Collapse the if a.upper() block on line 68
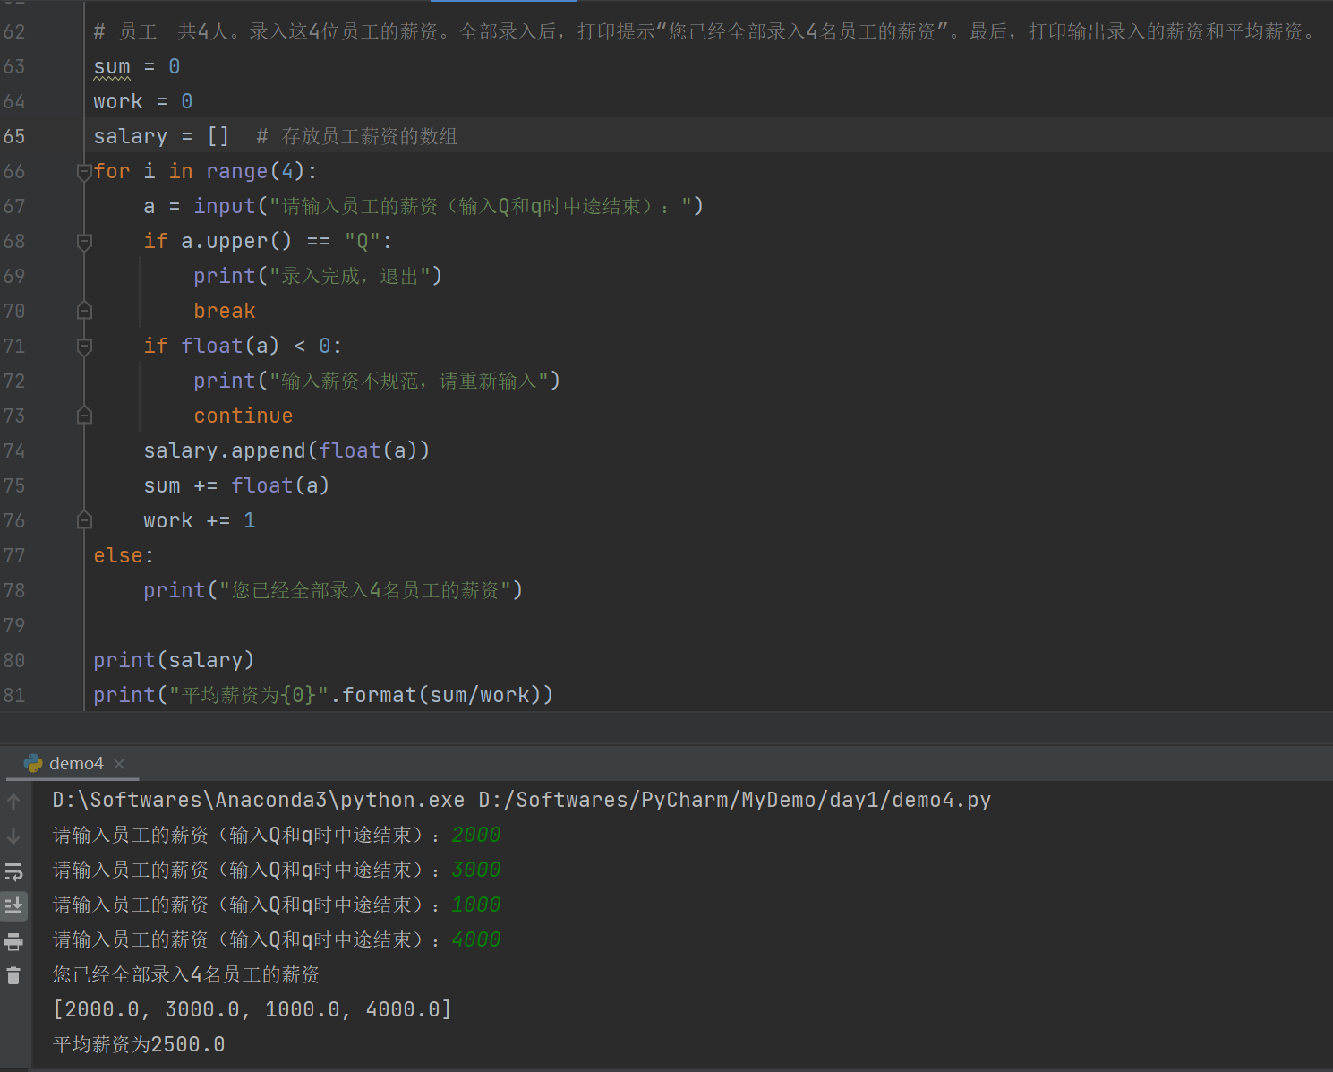 pos(84,241)
